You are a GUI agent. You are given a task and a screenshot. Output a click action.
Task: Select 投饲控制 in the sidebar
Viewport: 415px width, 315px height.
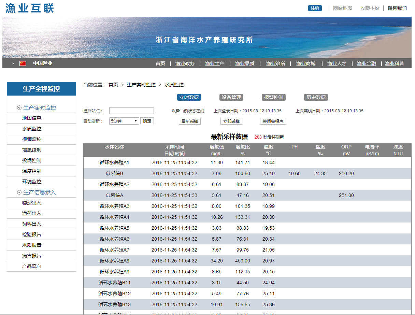pyautogui.click(x=32, y=161)
